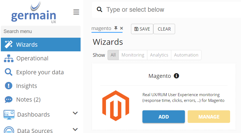The image size is (241, 133).
Task: Click the Magento logo thumbnail
Action: point(115,106)
